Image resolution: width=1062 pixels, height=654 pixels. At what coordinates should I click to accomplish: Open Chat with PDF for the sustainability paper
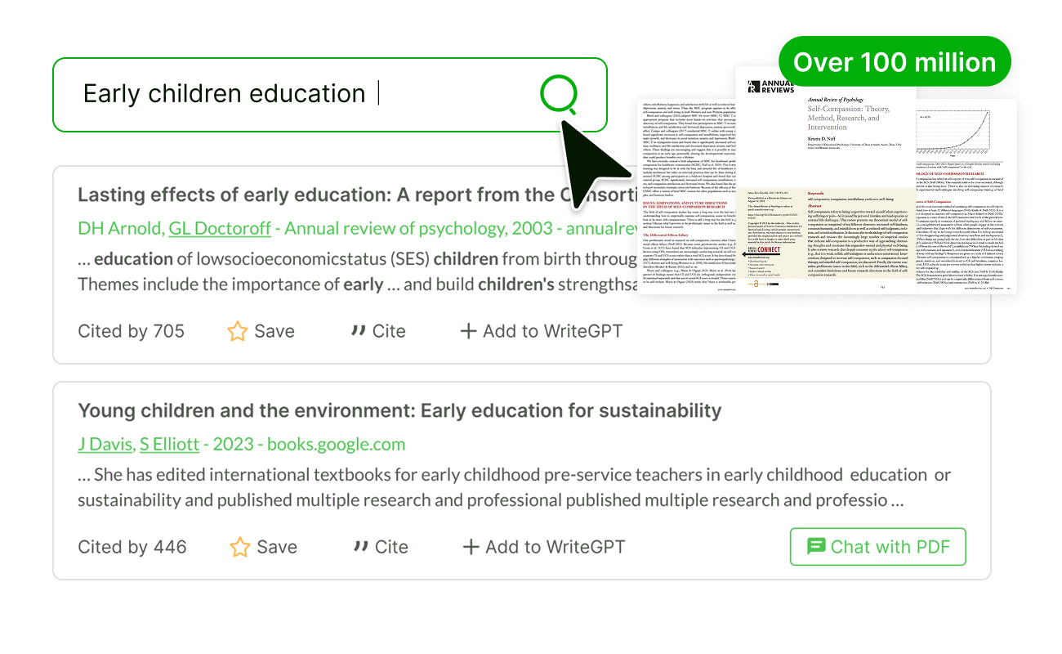[x=877, y=546]
